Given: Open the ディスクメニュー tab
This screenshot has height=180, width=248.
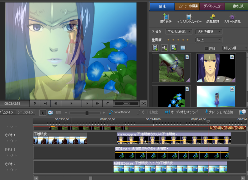Looking at the screenshot, I should point(212,6).
